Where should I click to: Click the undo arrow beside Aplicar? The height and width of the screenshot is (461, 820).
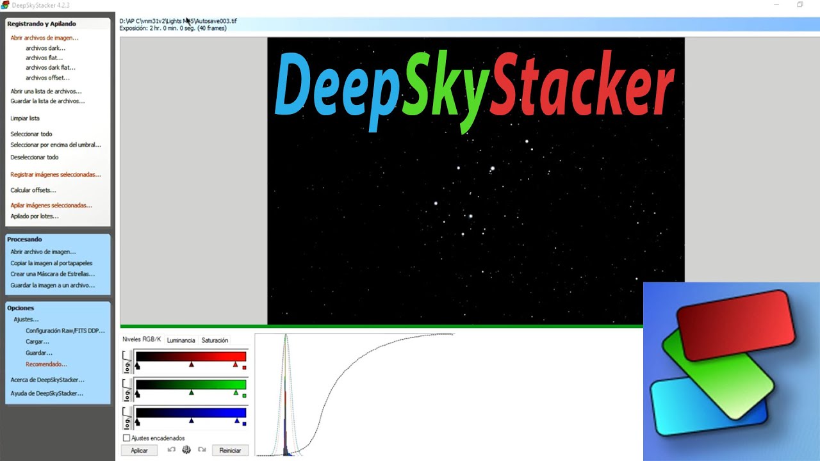[171, 450]
